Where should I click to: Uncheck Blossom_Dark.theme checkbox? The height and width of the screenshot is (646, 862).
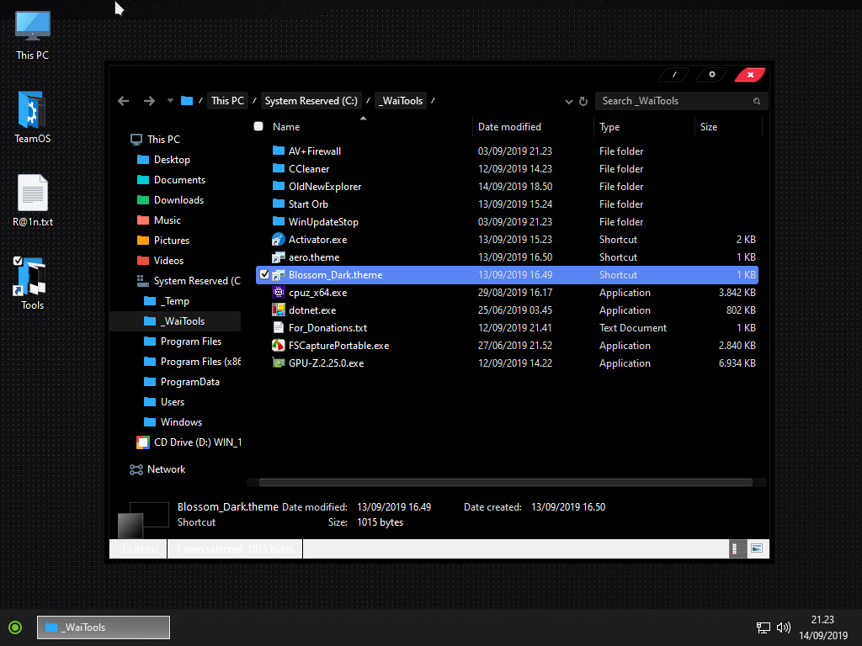coord(264,274)
